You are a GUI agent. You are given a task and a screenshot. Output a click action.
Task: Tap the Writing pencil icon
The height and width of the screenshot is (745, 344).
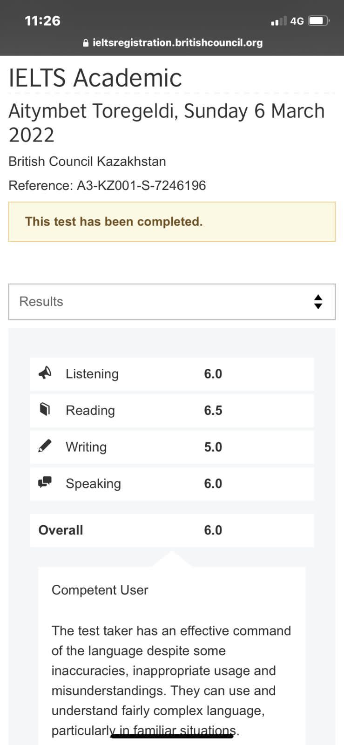[45, 446]
